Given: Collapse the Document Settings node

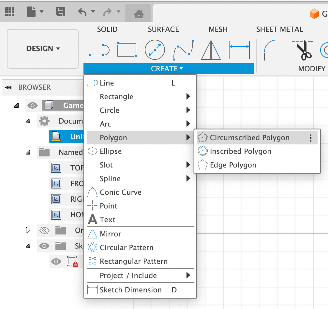Looking at the screenshot, I should click(28, 121).
